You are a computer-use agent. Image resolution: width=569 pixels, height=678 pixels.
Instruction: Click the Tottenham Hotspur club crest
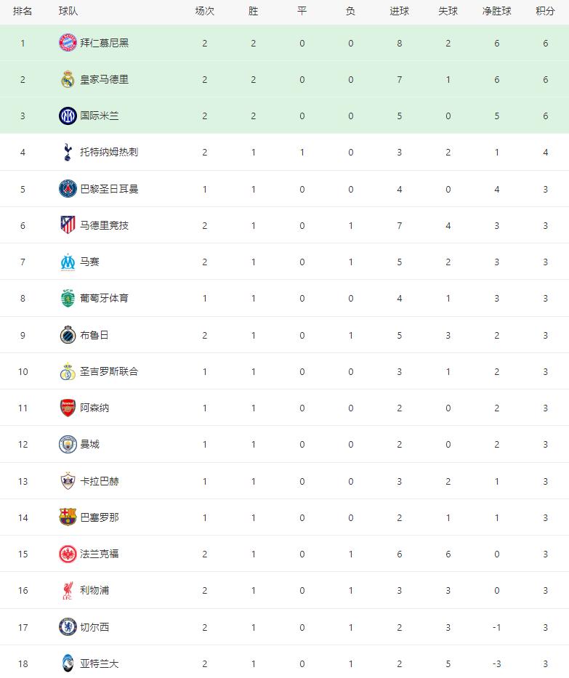click(x=68, y=152)
